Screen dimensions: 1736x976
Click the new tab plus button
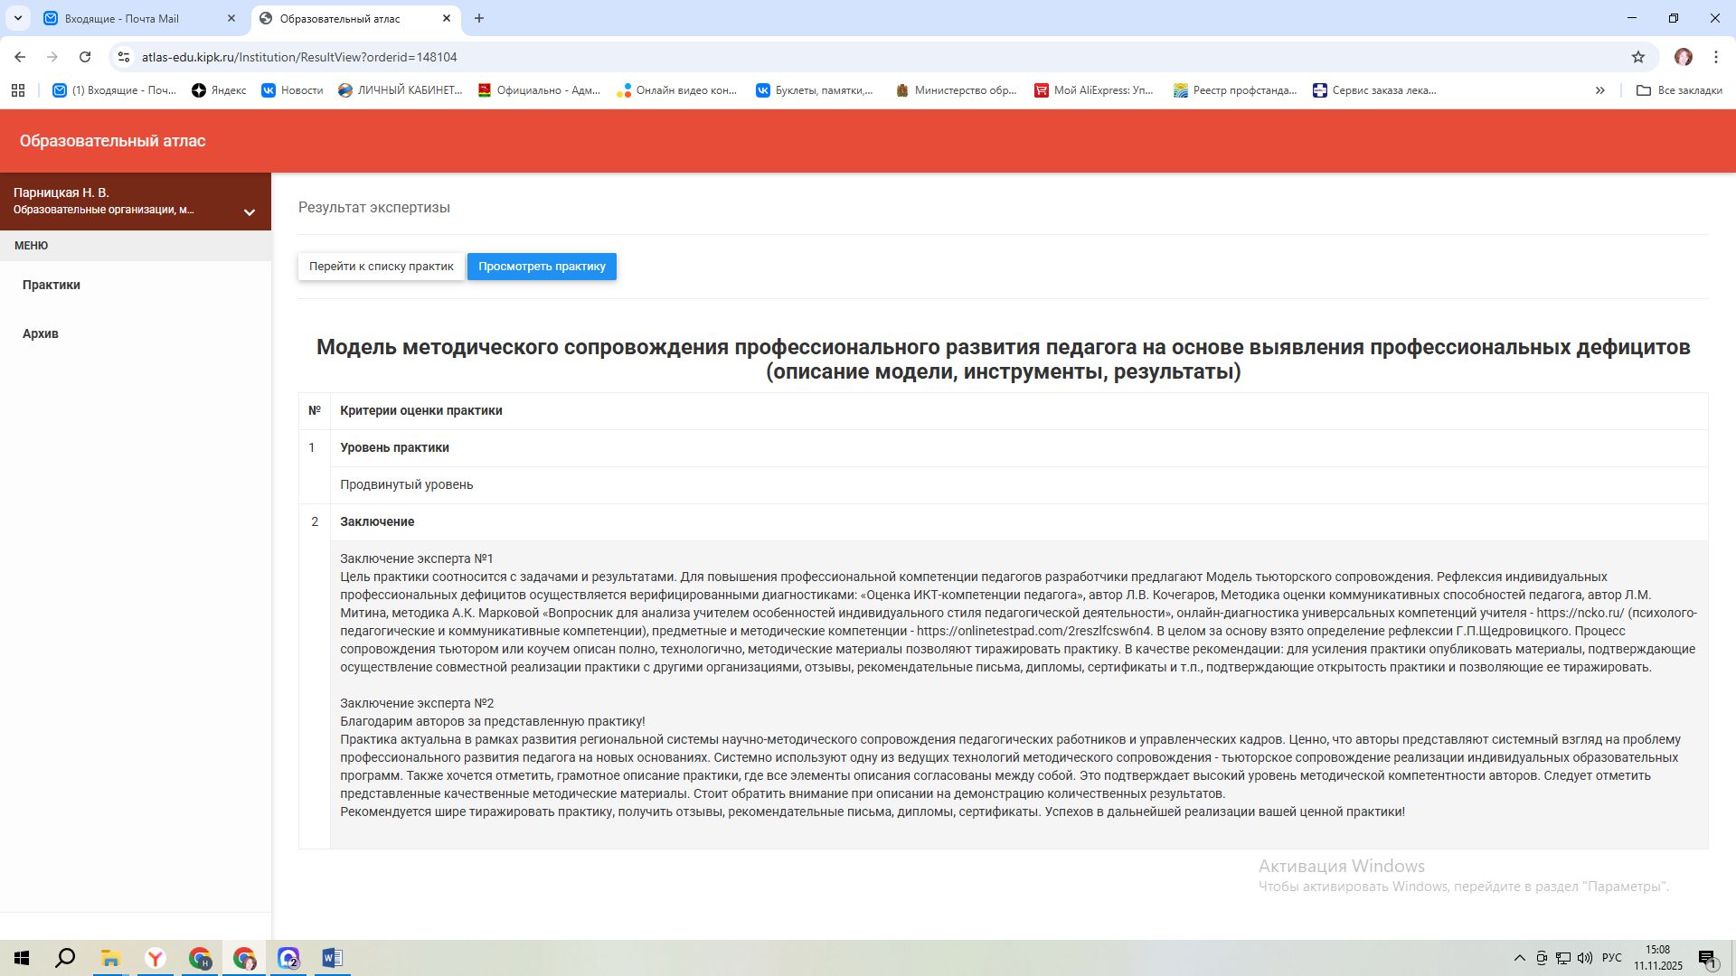click(479, 18)
